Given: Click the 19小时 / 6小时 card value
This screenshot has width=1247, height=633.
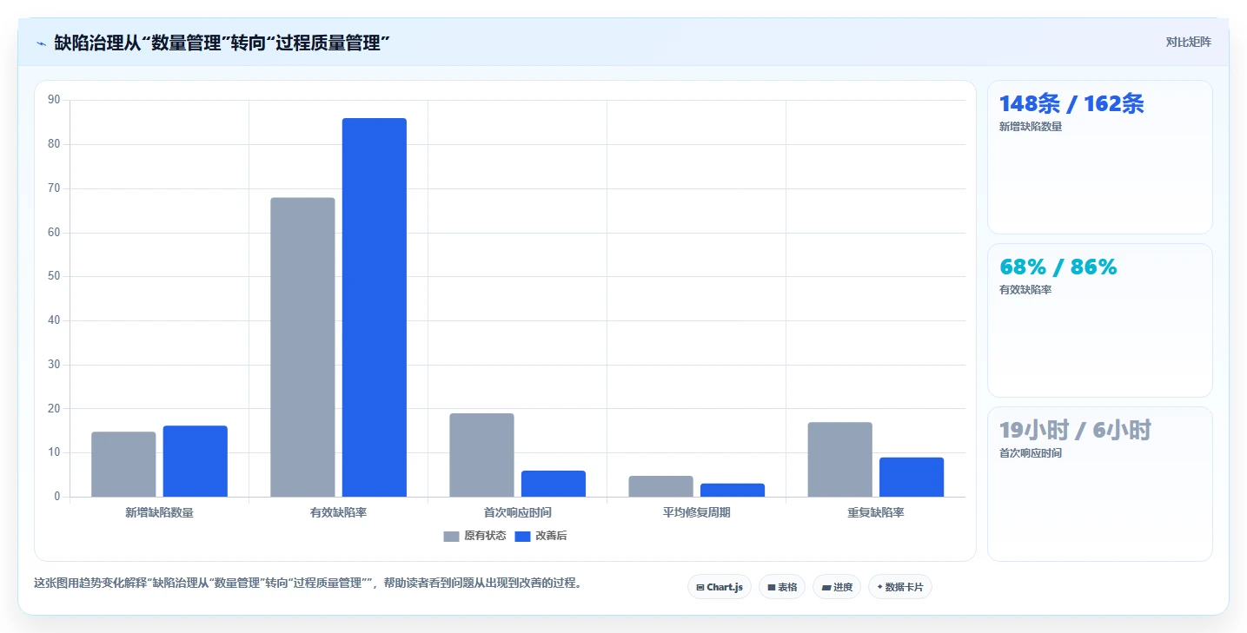Looking at the screenshot, I should [1075, 430].
